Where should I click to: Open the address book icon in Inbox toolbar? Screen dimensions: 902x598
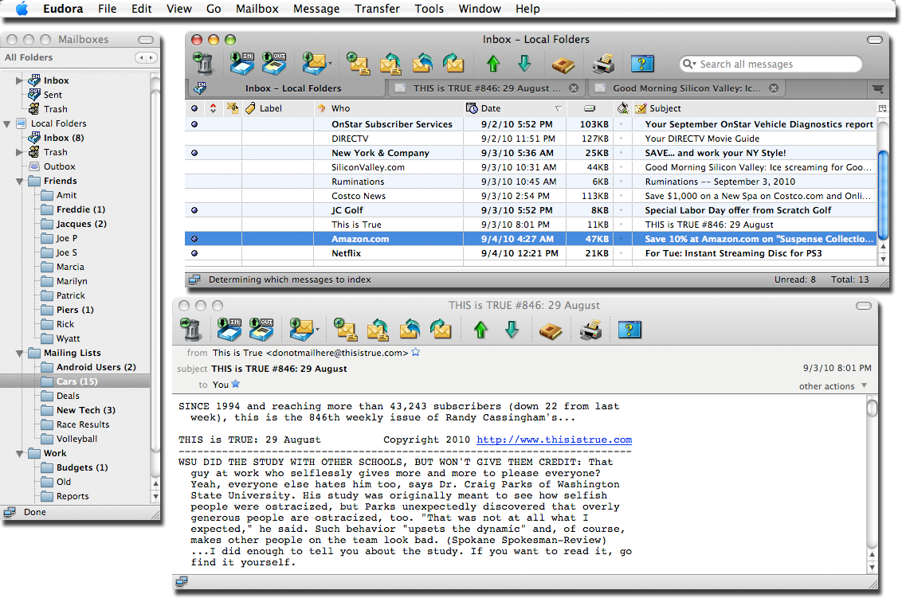[x=563, y=64]
